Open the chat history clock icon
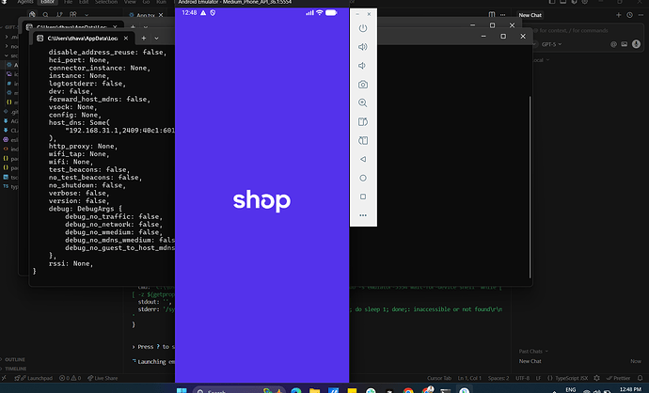The height and width of the screenshot is (393, 649). coord(629,15)
